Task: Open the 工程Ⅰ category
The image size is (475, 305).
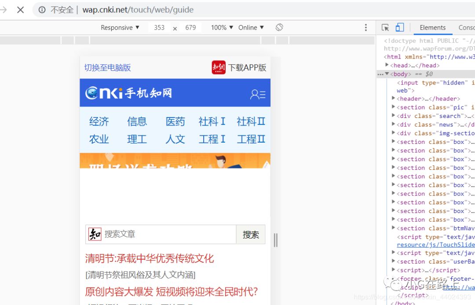Action: click(x=212, y=139)
